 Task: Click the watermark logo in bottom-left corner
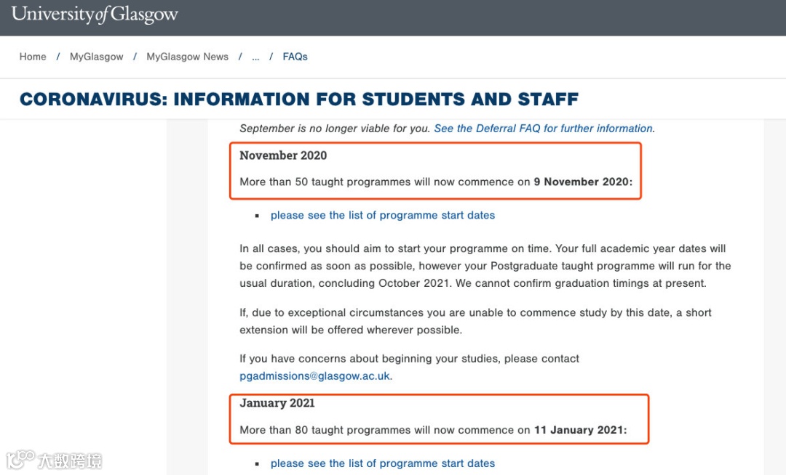tap(54, 460)
